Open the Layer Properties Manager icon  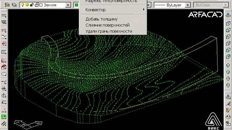click(x=7, y=5)
